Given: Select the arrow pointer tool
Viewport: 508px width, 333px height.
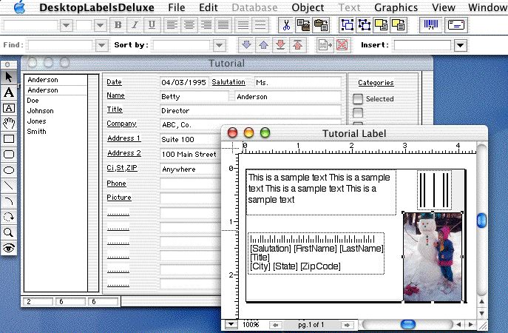Looking at the screenshot, I should [x=9, y=77].
